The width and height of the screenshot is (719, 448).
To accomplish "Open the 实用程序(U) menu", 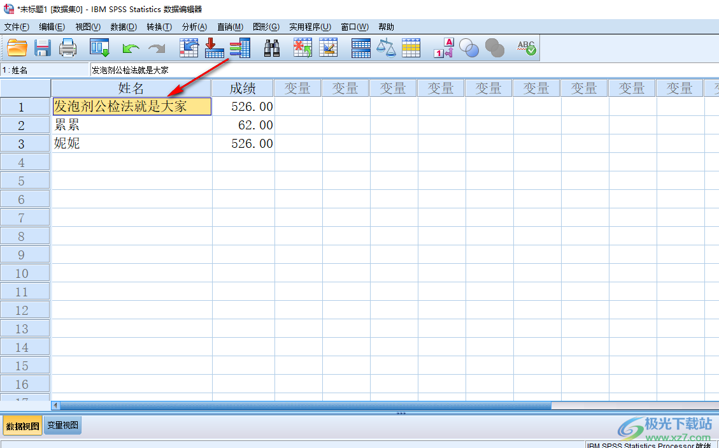I will 310,27.
